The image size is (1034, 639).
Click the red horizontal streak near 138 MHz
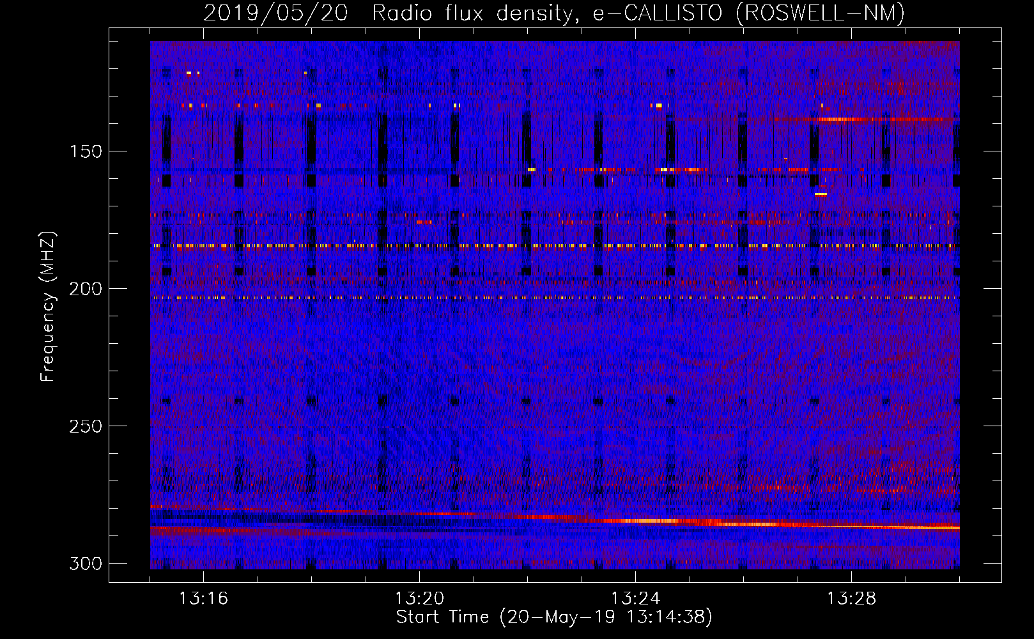coord(844,119)
